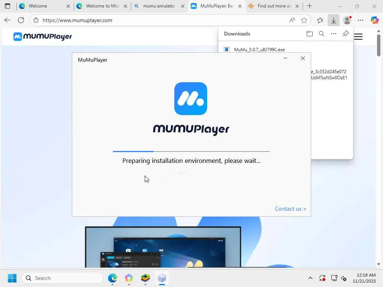Toggle the Downloads toolbar button
This screenshot has height=287, width=383.
coord(333,20)
